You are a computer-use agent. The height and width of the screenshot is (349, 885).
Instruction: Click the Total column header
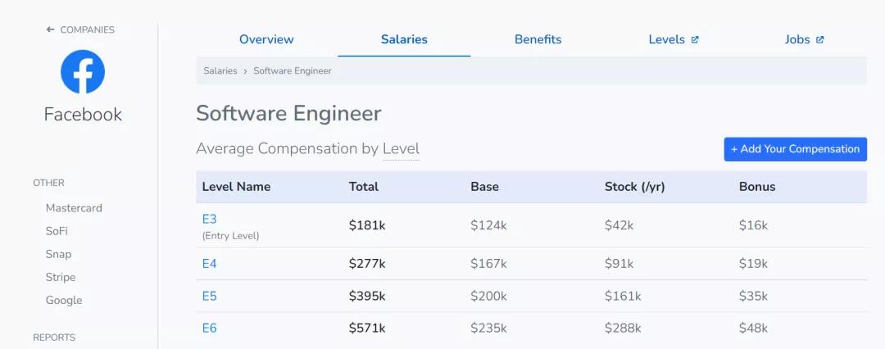coord(364,186)
